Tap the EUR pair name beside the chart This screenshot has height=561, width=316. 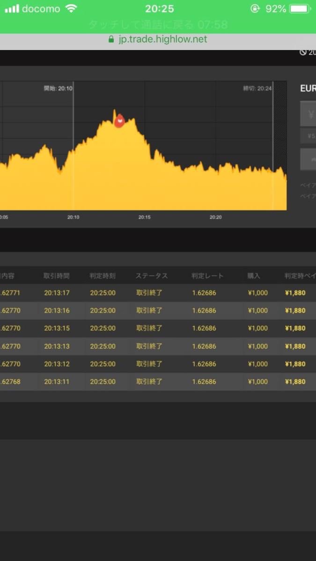point(308,88)
